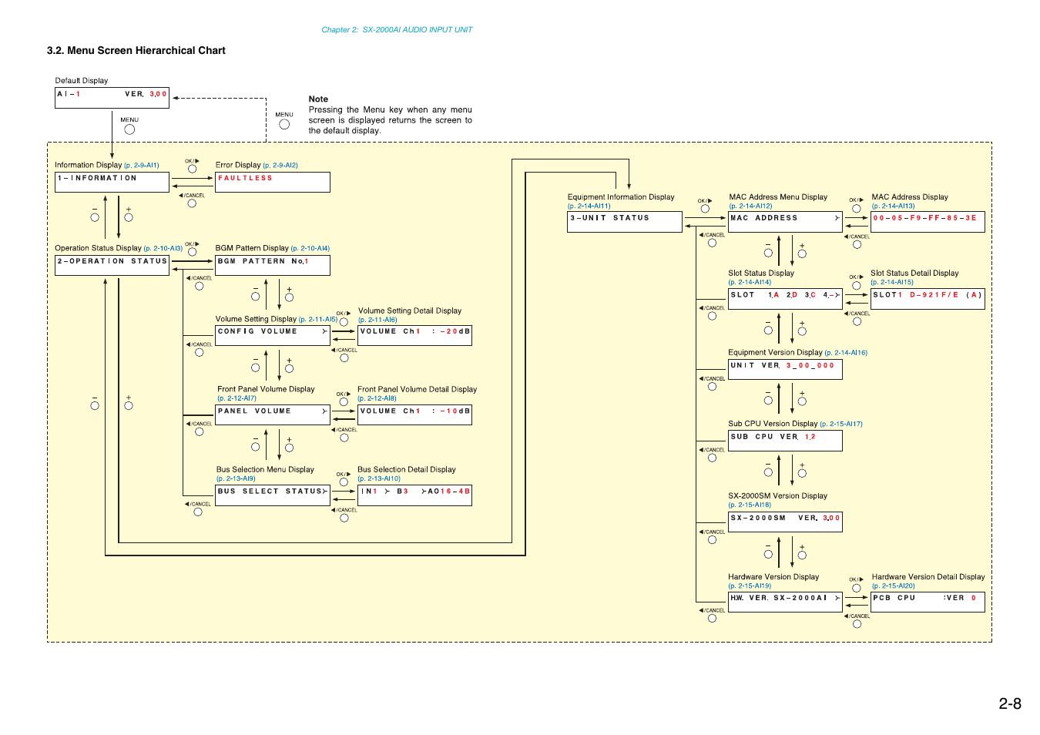
Task: Click the 'AI-1 VER. 3.00' default display box
Action: (x=112, y=98)
